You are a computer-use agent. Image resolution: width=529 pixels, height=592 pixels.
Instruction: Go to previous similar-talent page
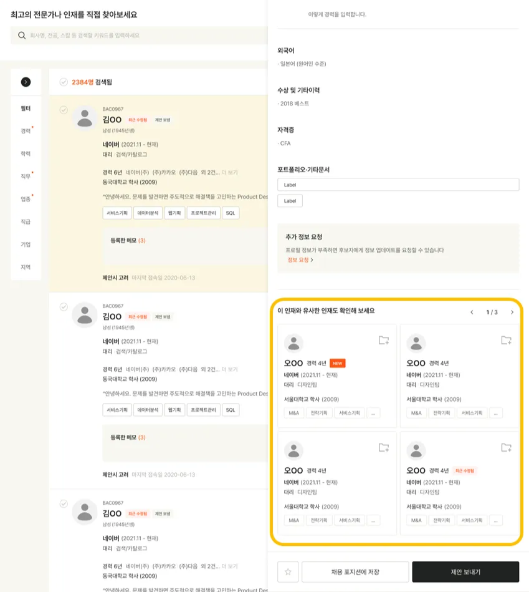click(x=472, y=313)
